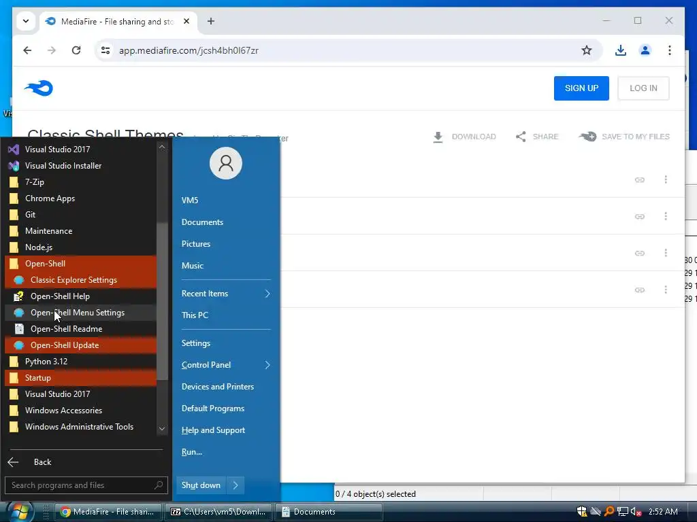Open Visual Studio 2017 app entry
This screenshot has height=522, width=697.
[80, 149]
